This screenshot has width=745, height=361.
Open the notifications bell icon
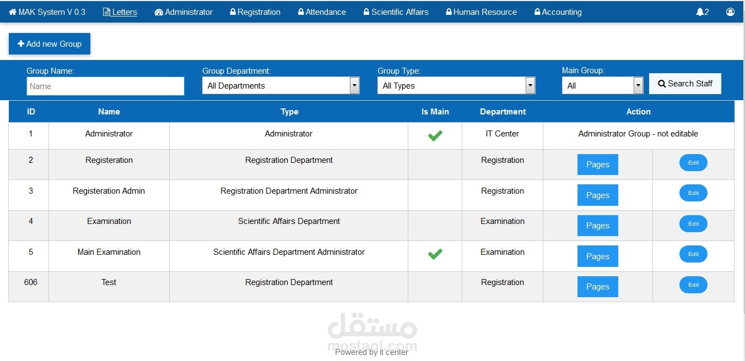tap(700, 12)
